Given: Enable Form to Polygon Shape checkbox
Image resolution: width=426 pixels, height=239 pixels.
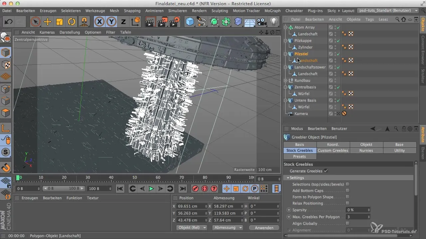Looking at the screenshot, I should (x=347, y=197).
